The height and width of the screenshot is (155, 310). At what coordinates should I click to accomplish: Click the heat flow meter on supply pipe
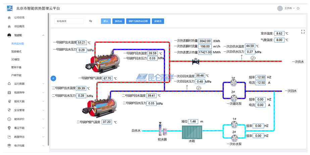click(195, 61)
